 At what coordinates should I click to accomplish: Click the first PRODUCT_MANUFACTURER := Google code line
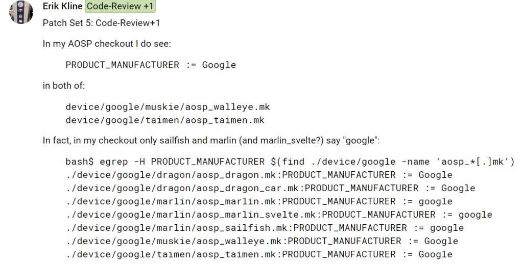click(x=151, y=65)
